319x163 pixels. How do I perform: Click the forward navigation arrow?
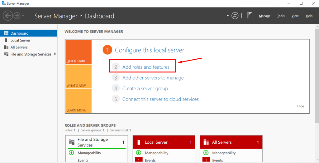click(17, 16)
